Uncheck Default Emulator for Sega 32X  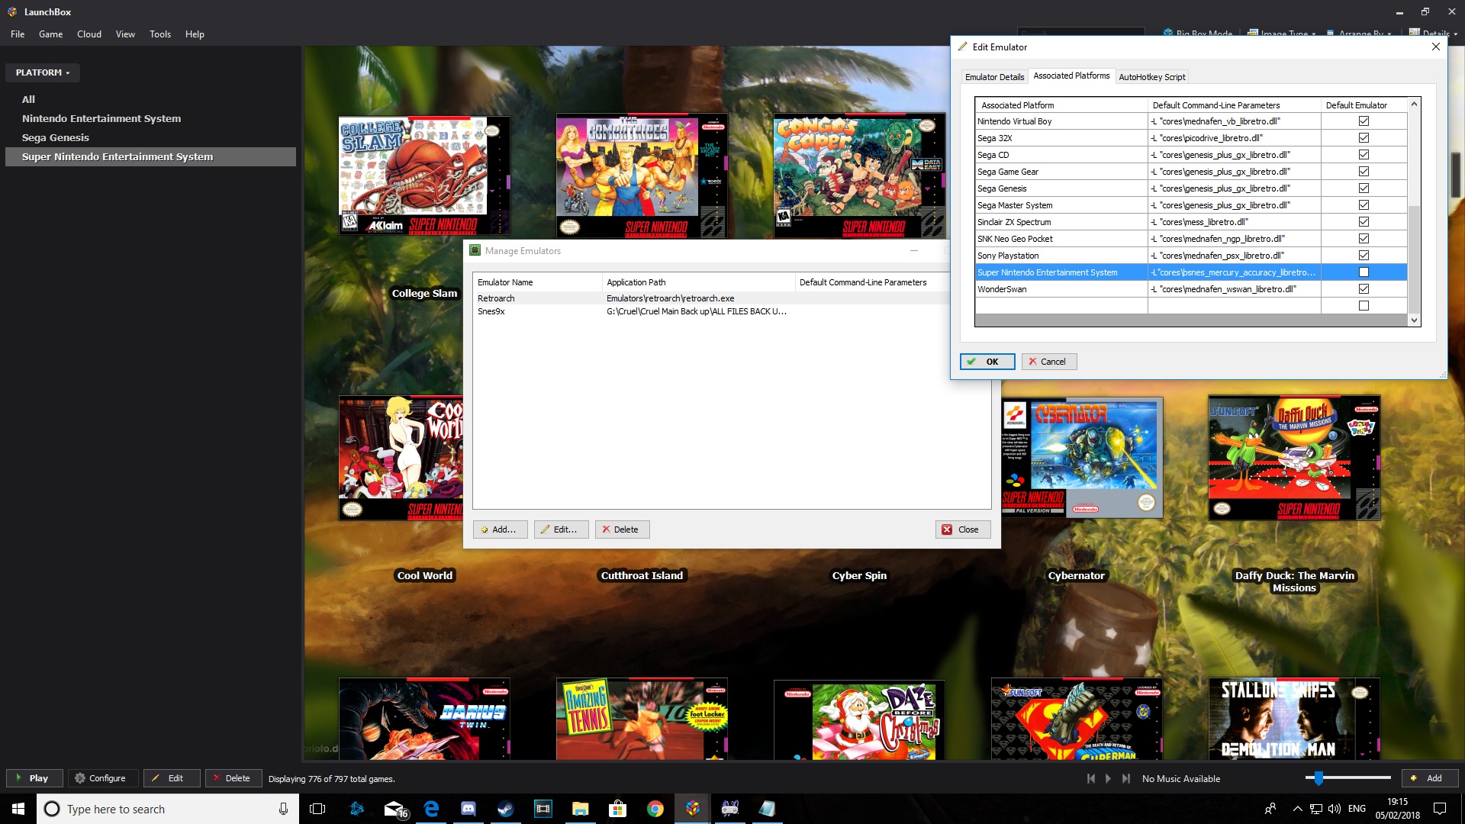[x=1364, y=138]
